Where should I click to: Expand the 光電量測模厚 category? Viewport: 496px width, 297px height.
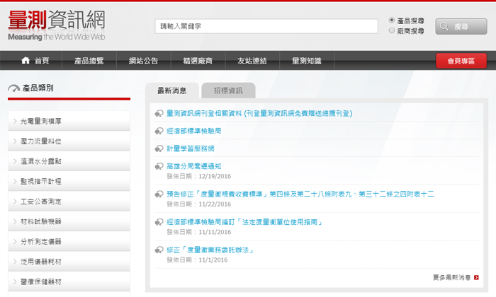coord(69,121)
